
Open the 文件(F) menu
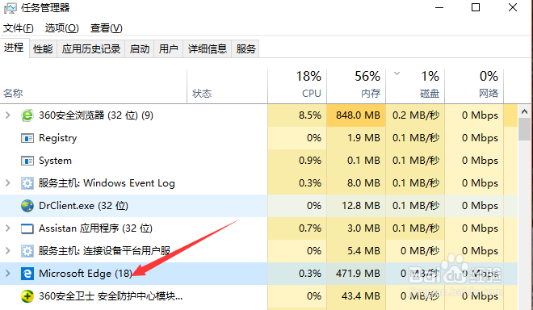[19, 28]
